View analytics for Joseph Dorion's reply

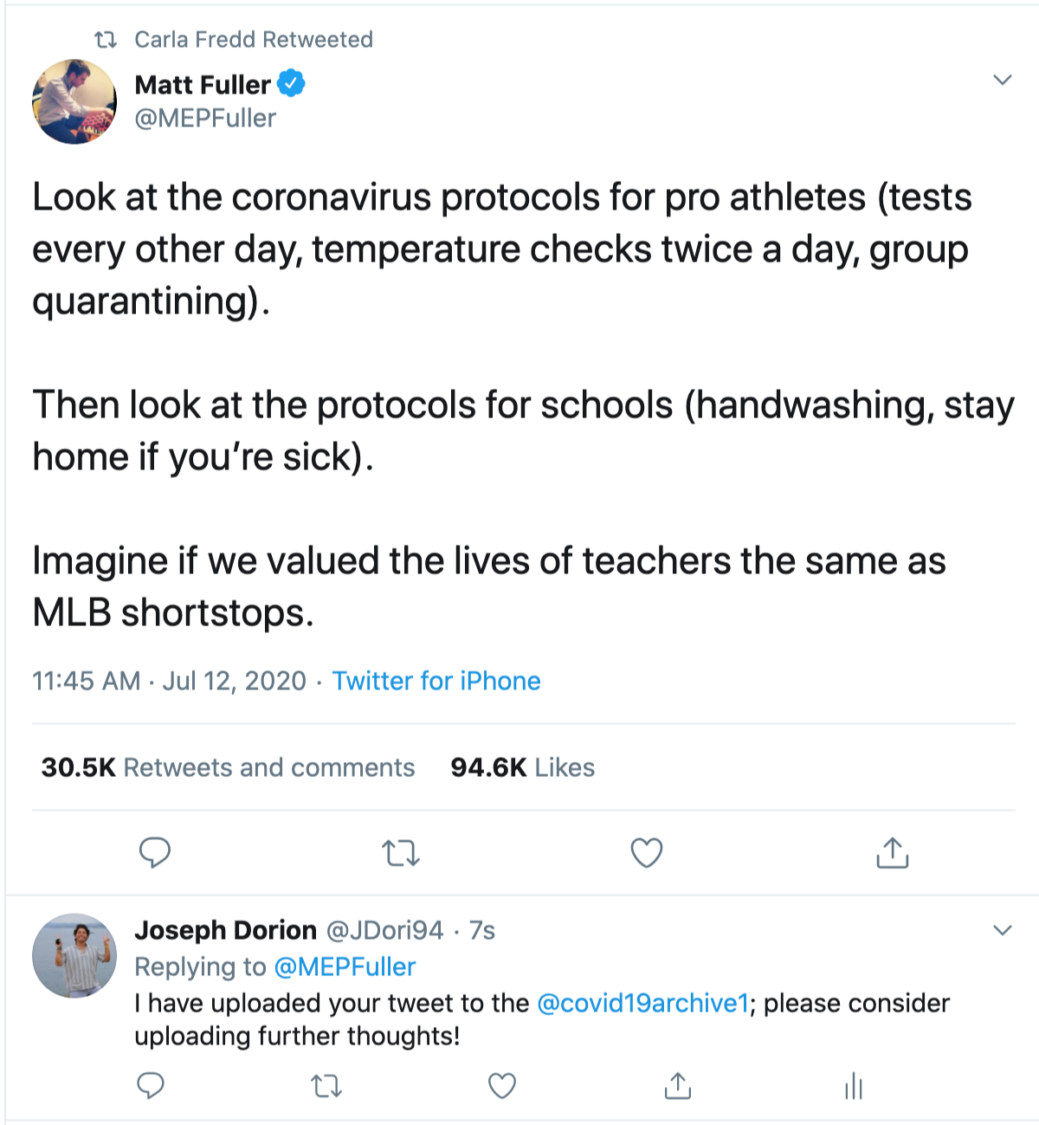point(854,1085)
